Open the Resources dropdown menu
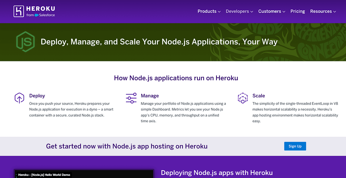 tap(323, 11)
